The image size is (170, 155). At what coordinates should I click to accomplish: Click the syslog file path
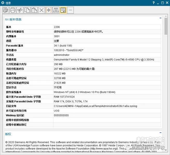[95, 106]
